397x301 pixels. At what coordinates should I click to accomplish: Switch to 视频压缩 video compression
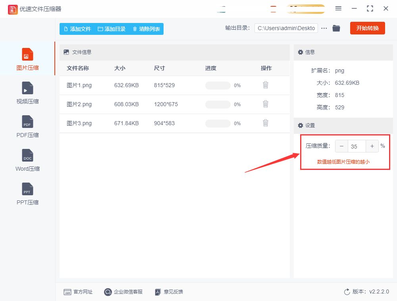pos(27,93)
